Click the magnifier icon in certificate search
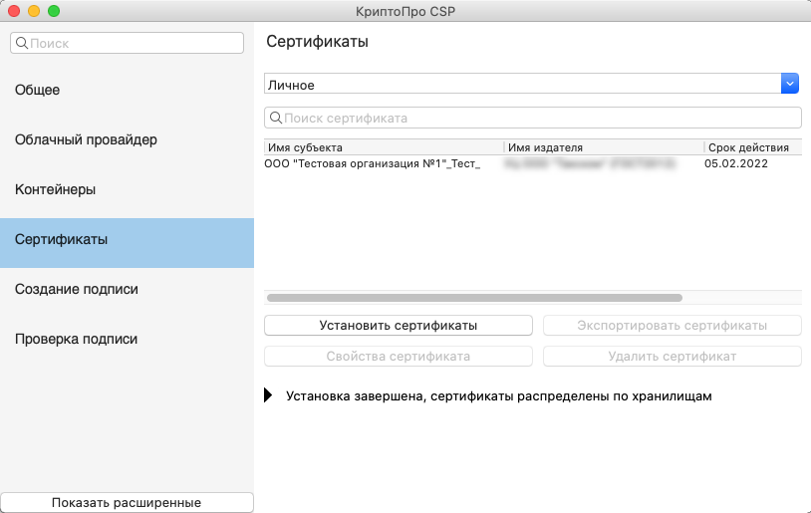The image size is (811, 513). (x=275, y=119)
